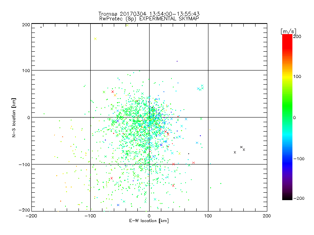The height and width of the screenshot is (235, 314).
Task: Click the 'E-W location [km]' axis label
Action: tap(149, 221)
